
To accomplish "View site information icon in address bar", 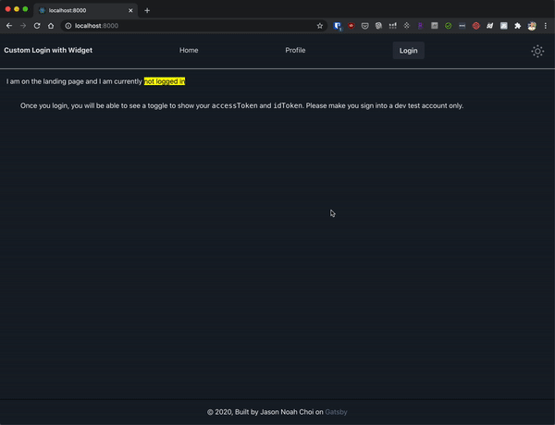I will pos(68,26).
